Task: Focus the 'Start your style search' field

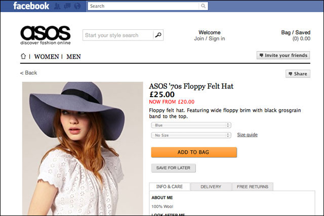Action: [x=118, y=35]
